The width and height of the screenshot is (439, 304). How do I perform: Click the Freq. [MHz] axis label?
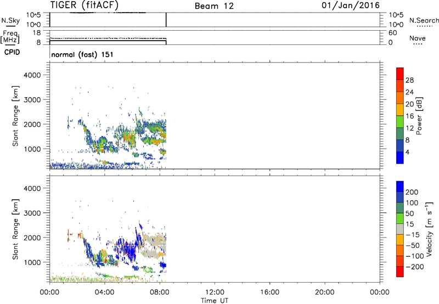[x=10, y=37]
